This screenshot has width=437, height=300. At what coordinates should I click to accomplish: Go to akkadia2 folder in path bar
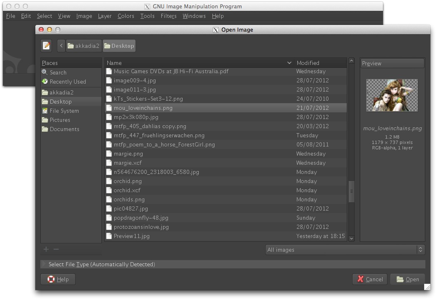pos(84,46)
